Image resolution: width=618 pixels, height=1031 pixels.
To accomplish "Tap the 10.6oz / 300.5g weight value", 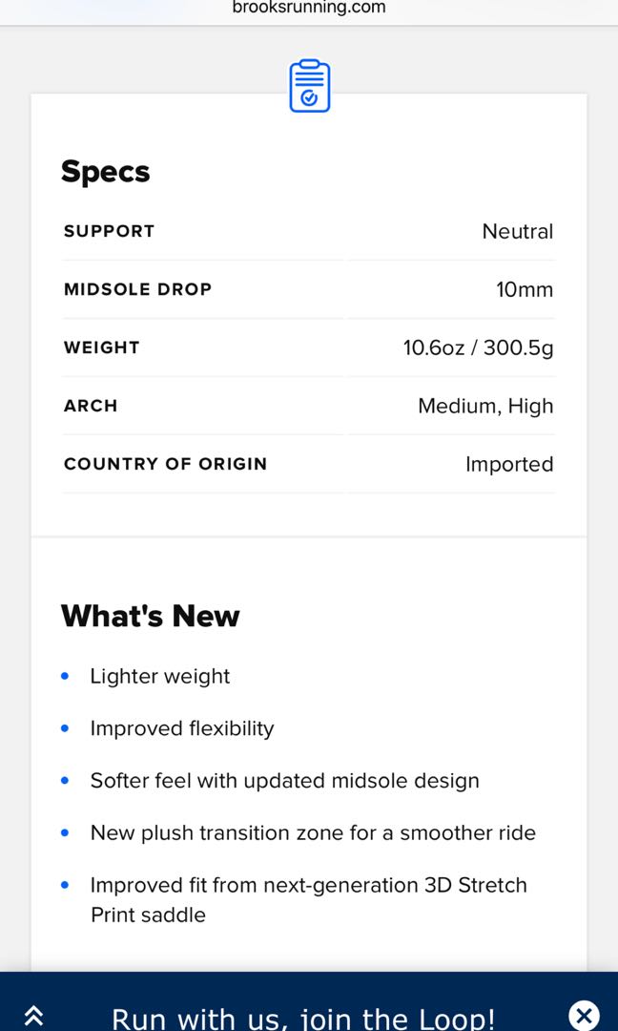I will pos(478,347).
